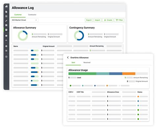This screenshot has width=156, height=128.
Task: Click the Overtime Allowance title text
Action: [x=79, y=58]
